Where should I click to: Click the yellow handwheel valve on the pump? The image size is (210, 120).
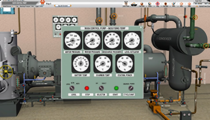click(6, 72)
